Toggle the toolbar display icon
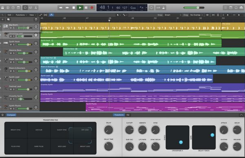Image resolution: width=245 pixels, height=158 pixels. (18, 8)
